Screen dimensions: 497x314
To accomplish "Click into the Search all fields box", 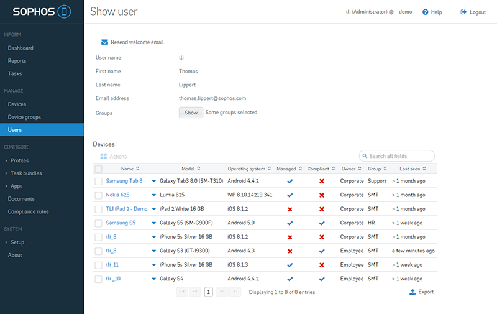I will tap(399, 156).
